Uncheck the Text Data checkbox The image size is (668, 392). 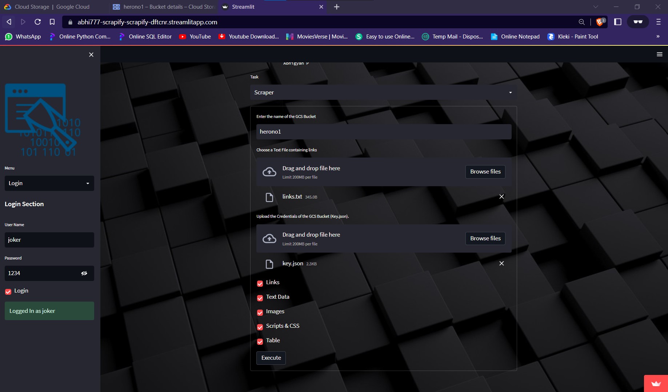coord(260,298)
